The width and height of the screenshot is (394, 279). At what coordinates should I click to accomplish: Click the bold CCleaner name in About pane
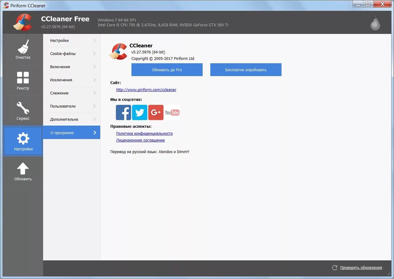(141, 46)
